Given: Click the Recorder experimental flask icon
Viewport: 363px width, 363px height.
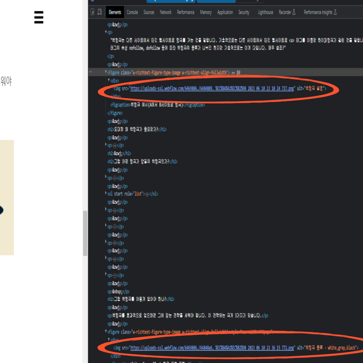Looking at the screenshot, I should click(x=294, y=12).
